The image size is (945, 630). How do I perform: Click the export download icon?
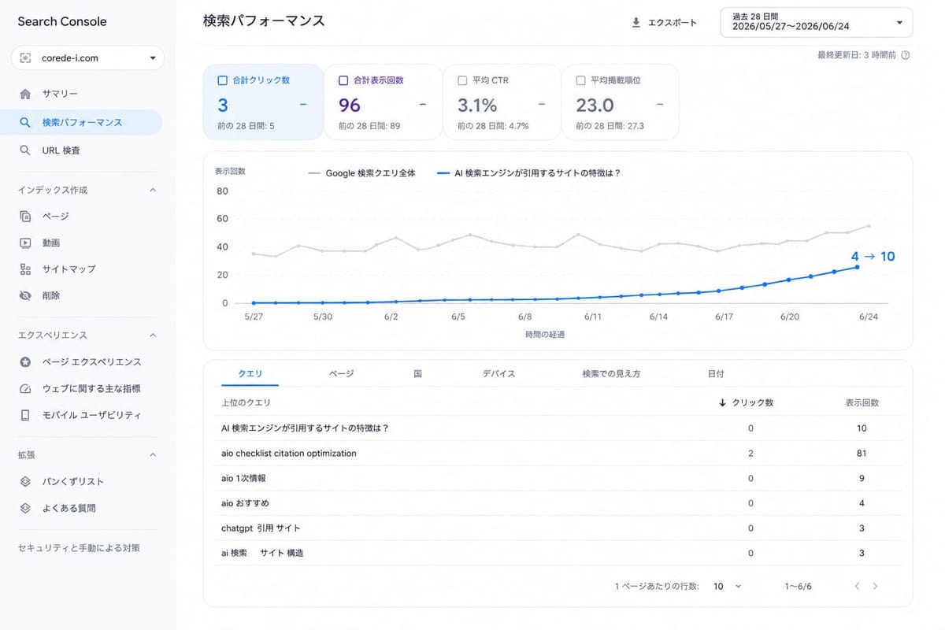636,22
